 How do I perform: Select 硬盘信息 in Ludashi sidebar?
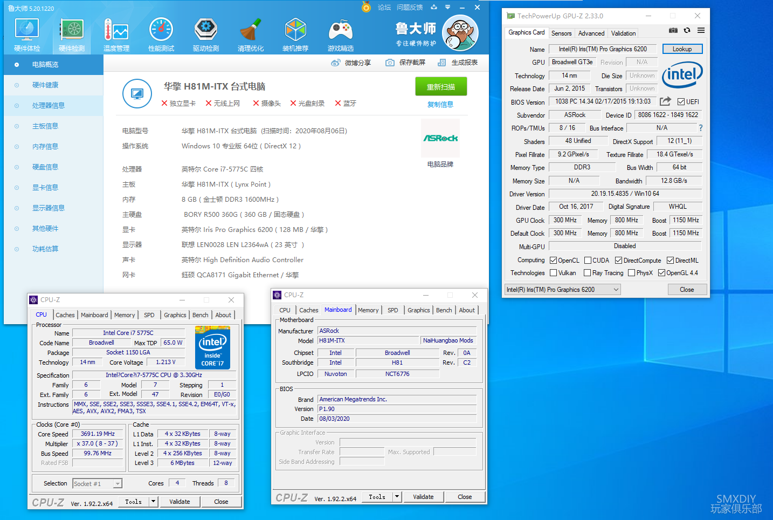click(x=53, y=167)
